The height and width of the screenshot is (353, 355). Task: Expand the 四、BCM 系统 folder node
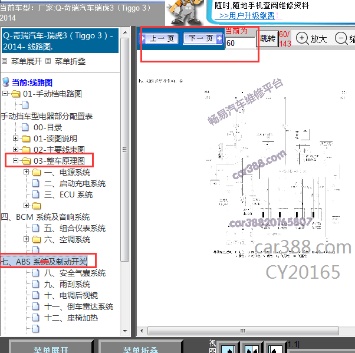click(x=27, y=205)
